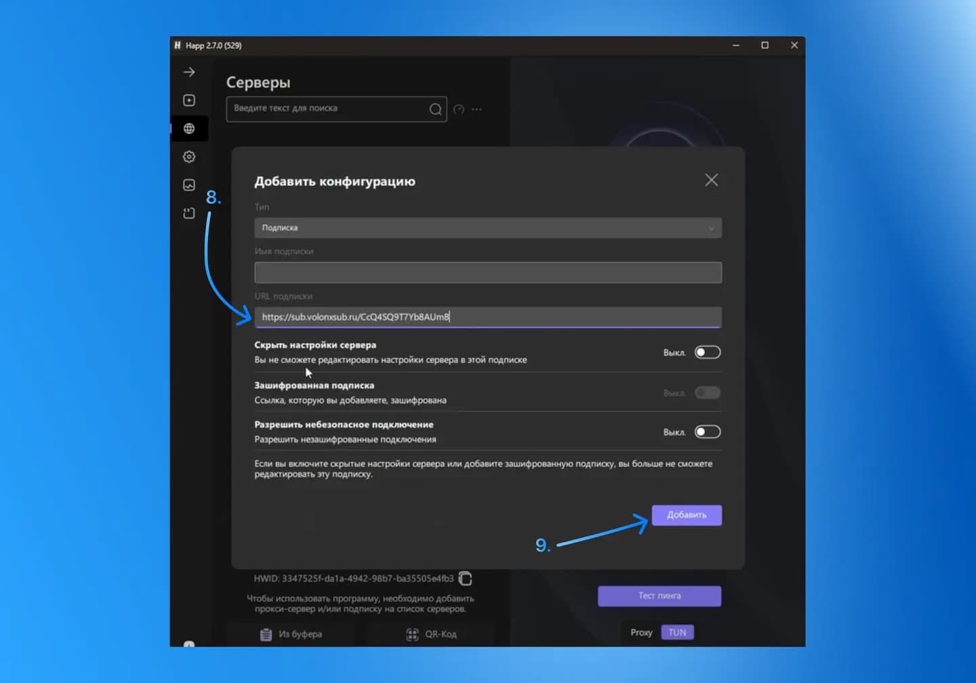The width and height of the screenshot is (976, 683).
Task: Copy the HWID with the copy icon
Action: [465, 579]
